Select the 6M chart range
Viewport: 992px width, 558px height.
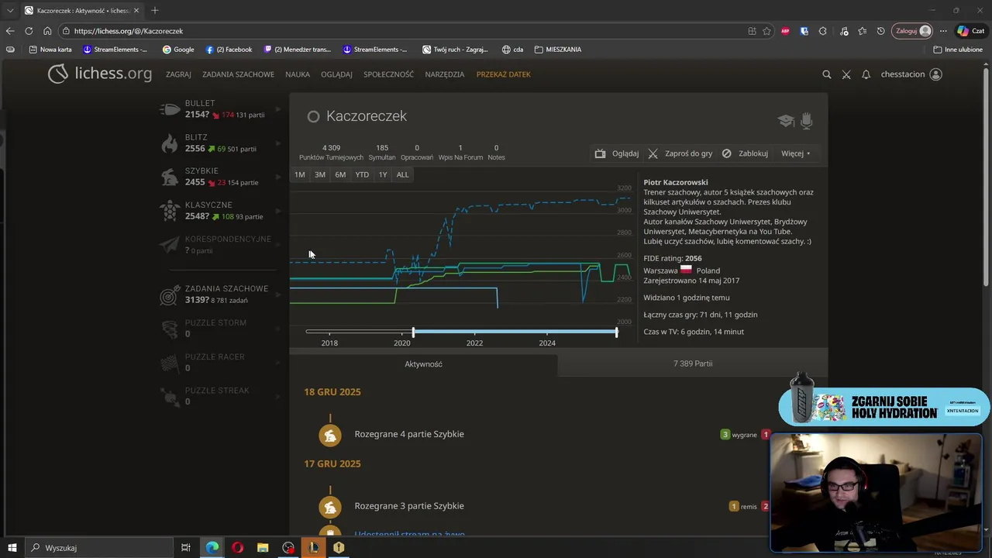(x=340, y=174)
